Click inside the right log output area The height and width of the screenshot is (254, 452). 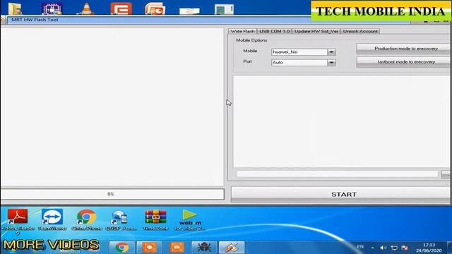tap(342, 121)
